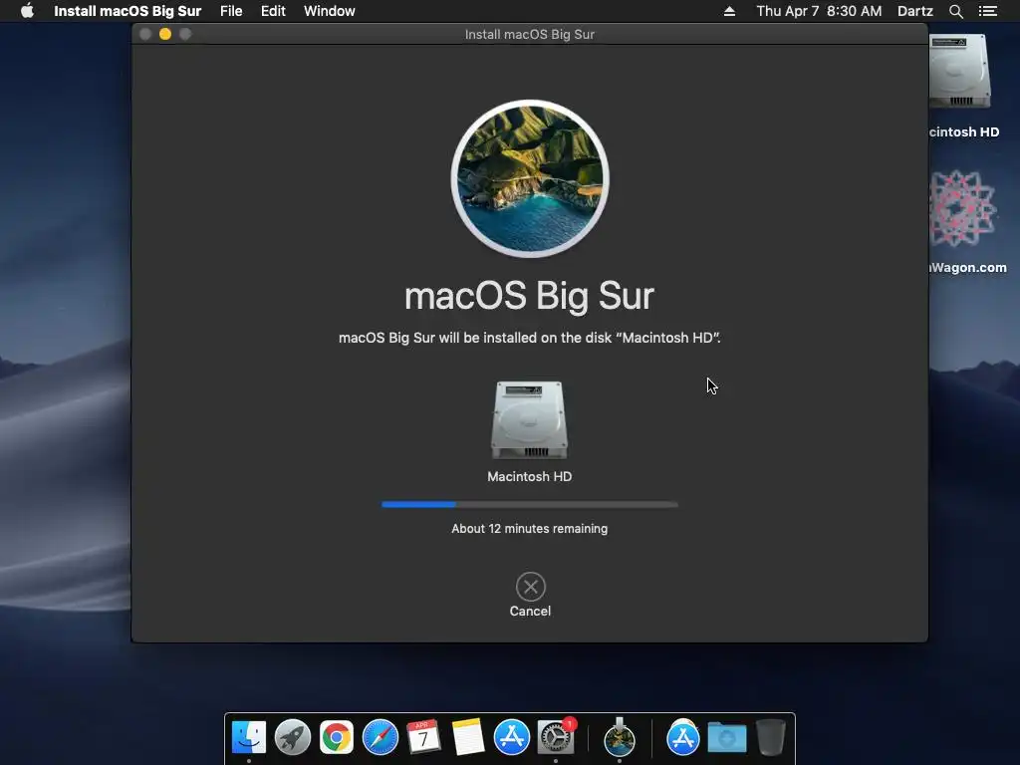The image size is (1020, 765).
Task: Open Launchpad rocket icon in Dock
Action: coord(292,737)
